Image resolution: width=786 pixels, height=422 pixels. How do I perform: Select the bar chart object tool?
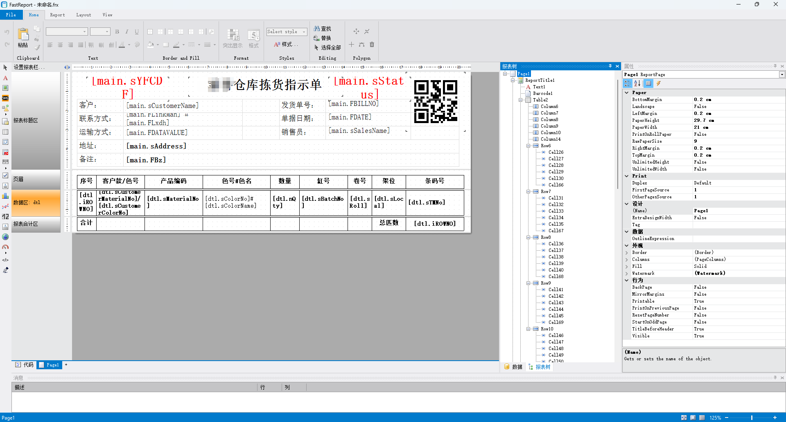pyautogui.click(x=5, y=196)
